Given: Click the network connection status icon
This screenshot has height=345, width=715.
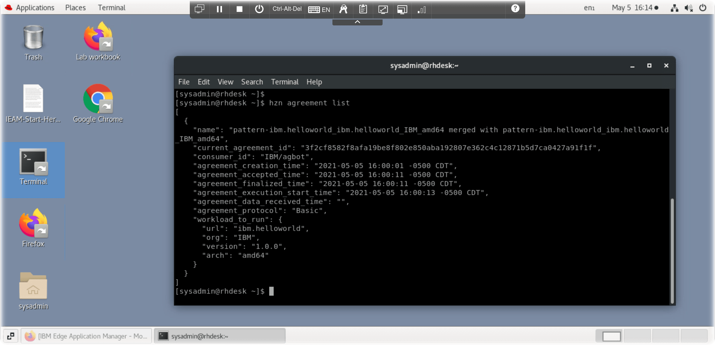Looking at the screenshot, I should pos(674,8).
